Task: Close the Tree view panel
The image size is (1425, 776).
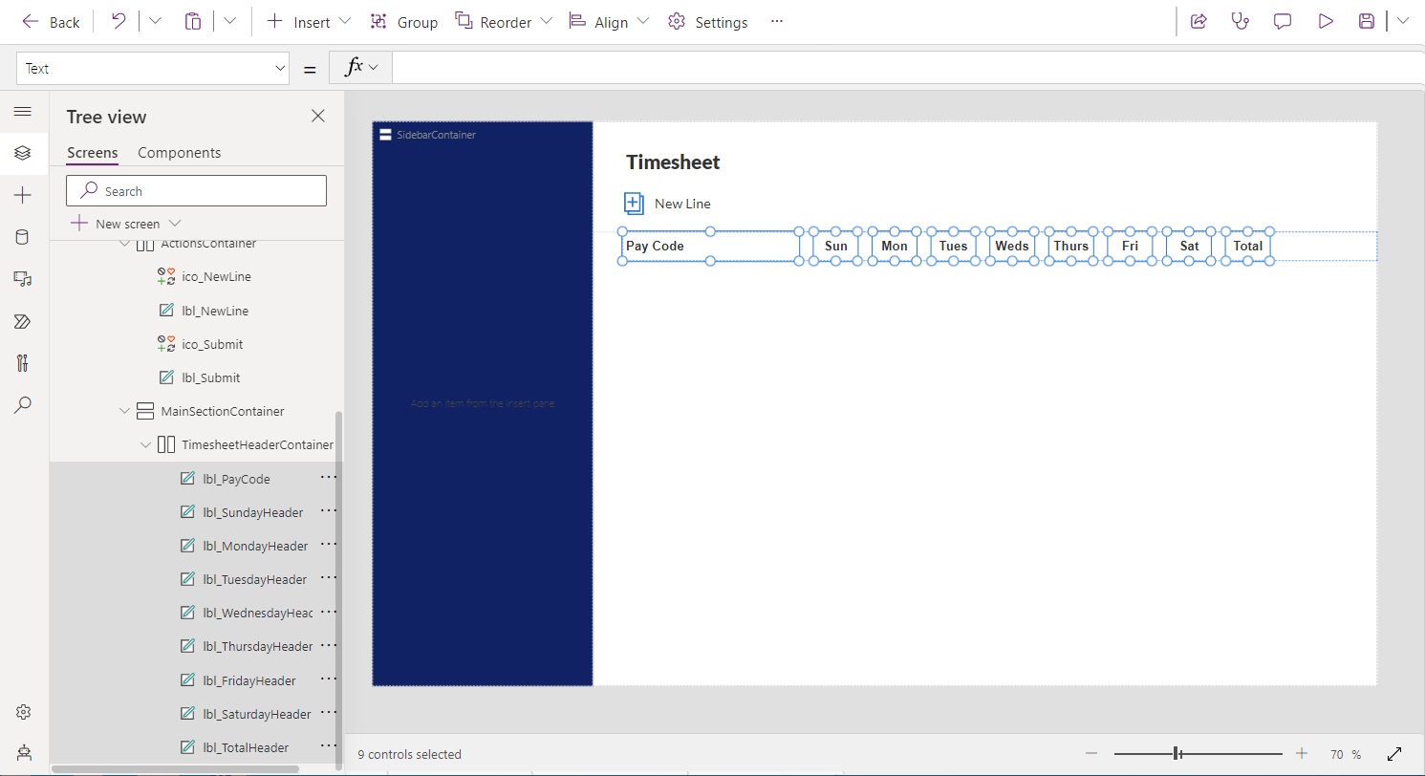Action: pyautogui.click(x=318, y=116)
